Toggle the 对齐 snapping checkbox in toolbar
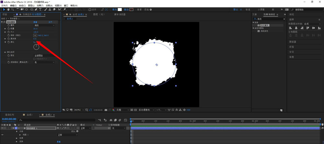 [89, 9]
